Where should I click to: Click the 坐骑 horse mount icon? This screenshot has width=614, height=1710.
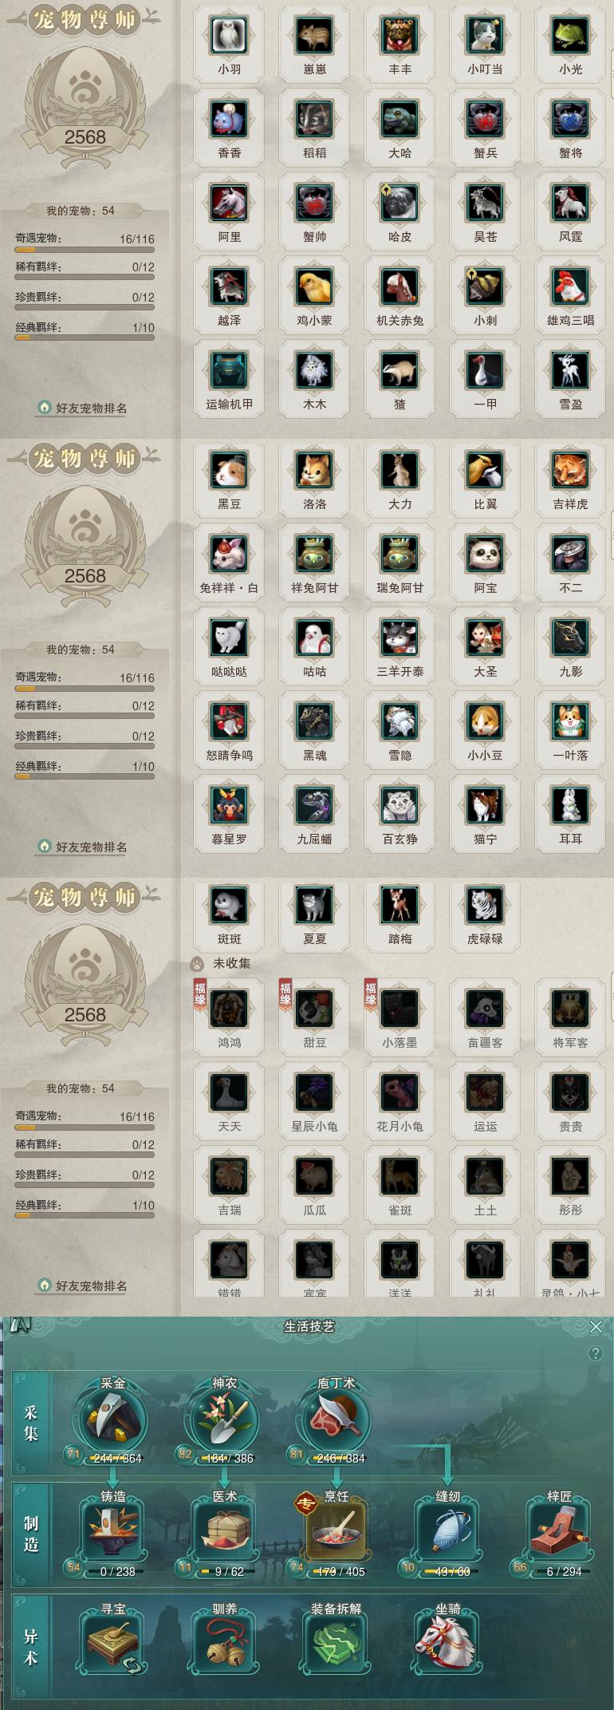pyautogui.click(x=447, y=1641)
